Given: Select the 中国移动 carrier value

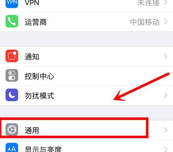Looking at the screenshot, I should 145,22.
